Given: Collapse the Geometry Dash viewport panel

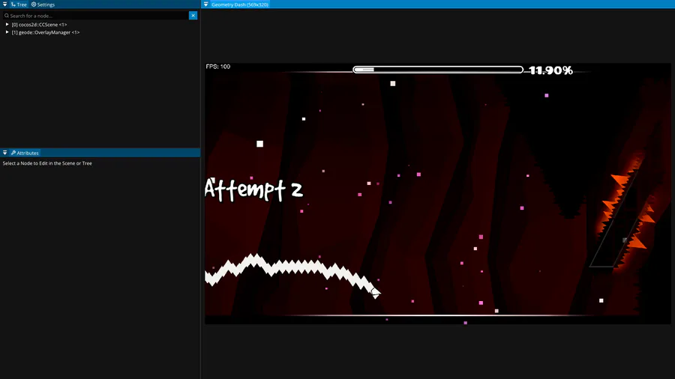Looking at the screenshot, I should point(205,4).
